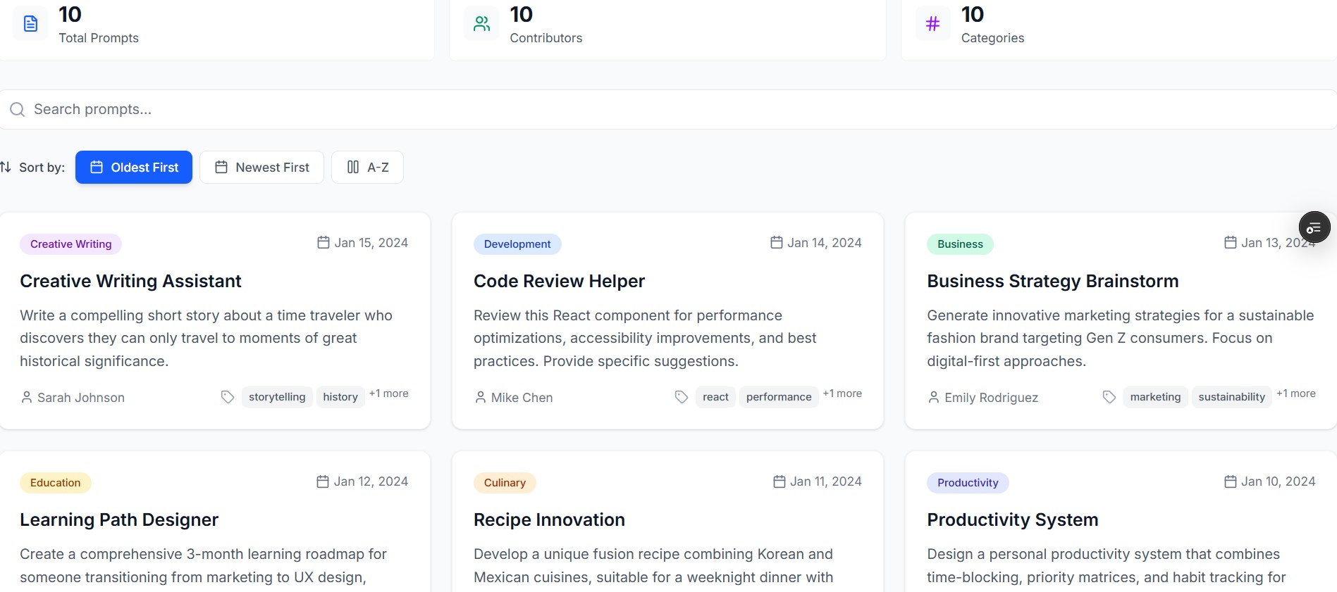Click the search magnifier icon
This screenshot has height=592, width=1337.
click(x=18, y=109)
